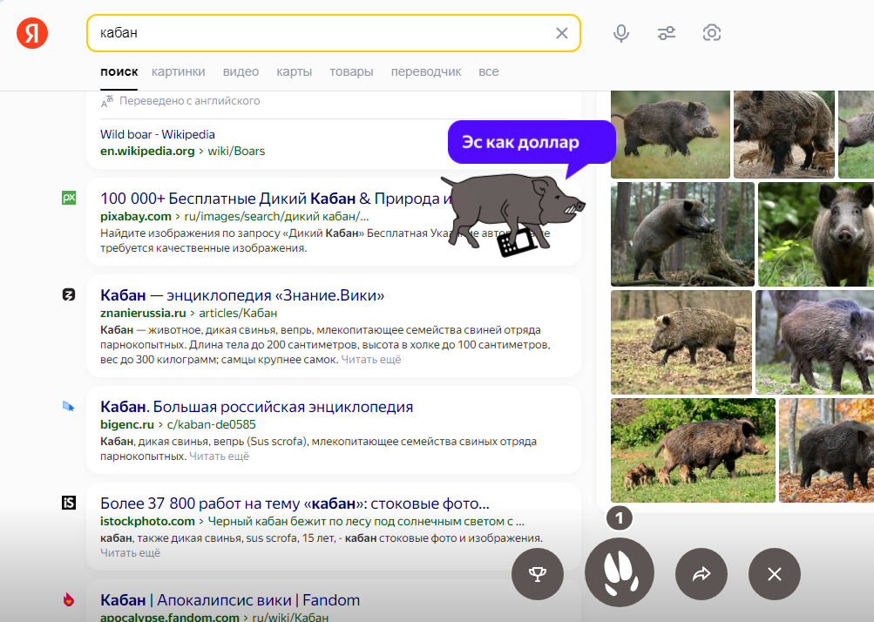Click the Fandom flame favicon

69,599
